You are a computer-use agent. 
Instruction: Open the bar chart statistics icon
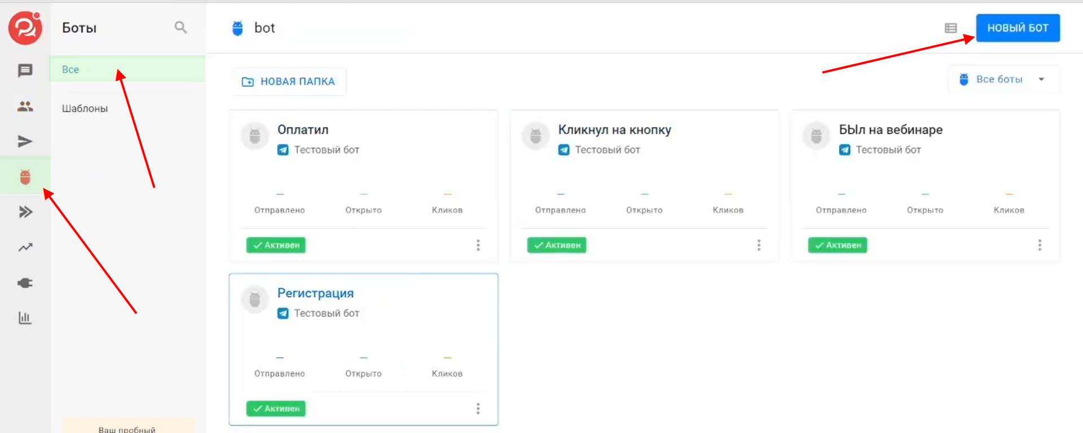click(x=25, y=318)
